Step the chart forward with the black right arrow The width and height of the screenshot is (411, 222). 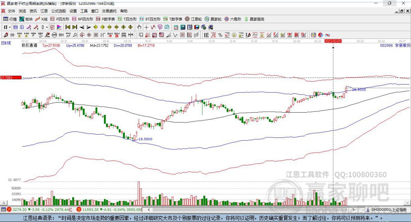[x=89, y=27]
